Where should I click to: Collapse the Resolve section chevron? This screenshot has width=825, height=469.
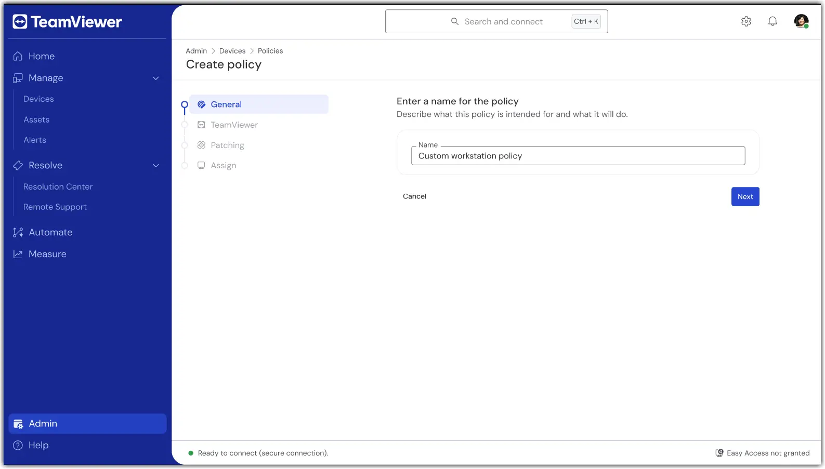click(x=155, y=165)
